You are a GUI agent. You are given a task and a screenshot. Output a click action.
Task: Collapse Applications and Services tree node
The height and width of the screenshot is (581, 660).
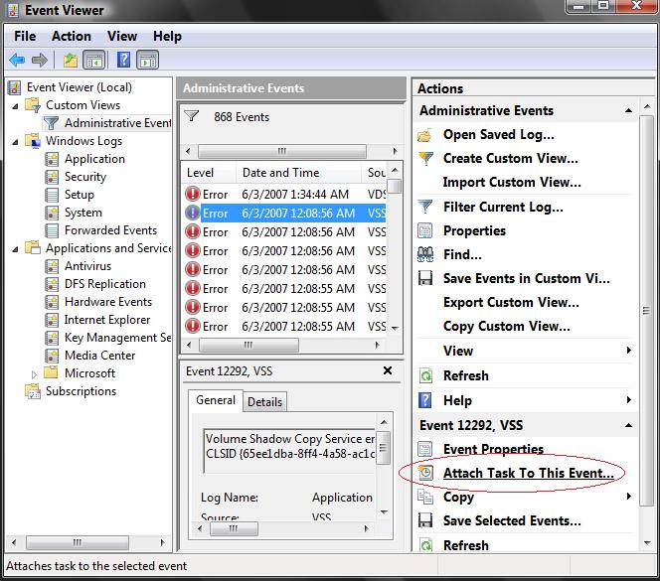[x=16, y=249]
